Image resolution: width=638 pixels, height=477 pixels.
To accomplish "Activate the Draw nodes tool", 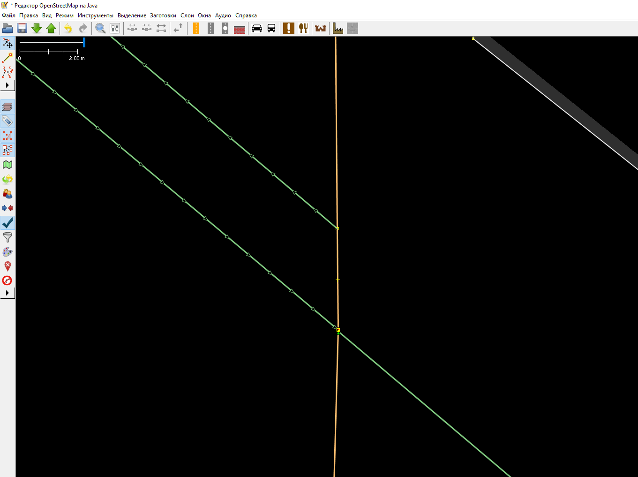I will [8, 58].
